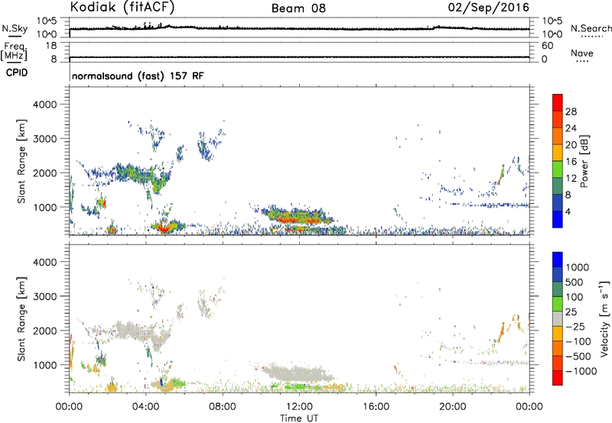The image size is (612, 423).
Task: Click the 'Beam 08' label
Action: click(298, 8)
